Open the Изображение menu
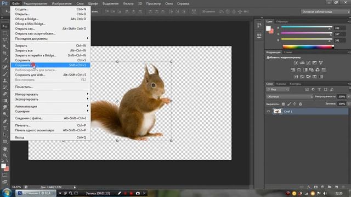Image resolution: width=351 pixels, height=197 pixels. (61, 4)
